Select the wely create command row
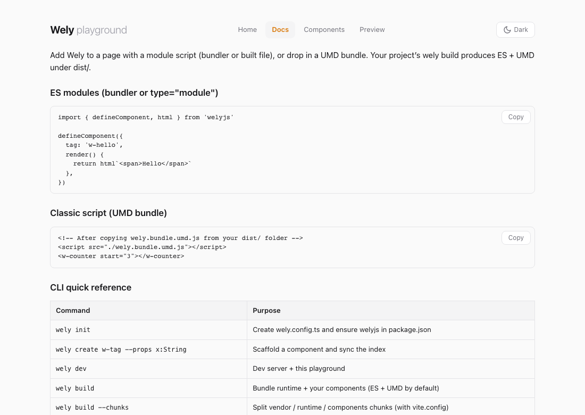Image resolution: width=585 pixels, height=415 pixels. coord(121,349)
